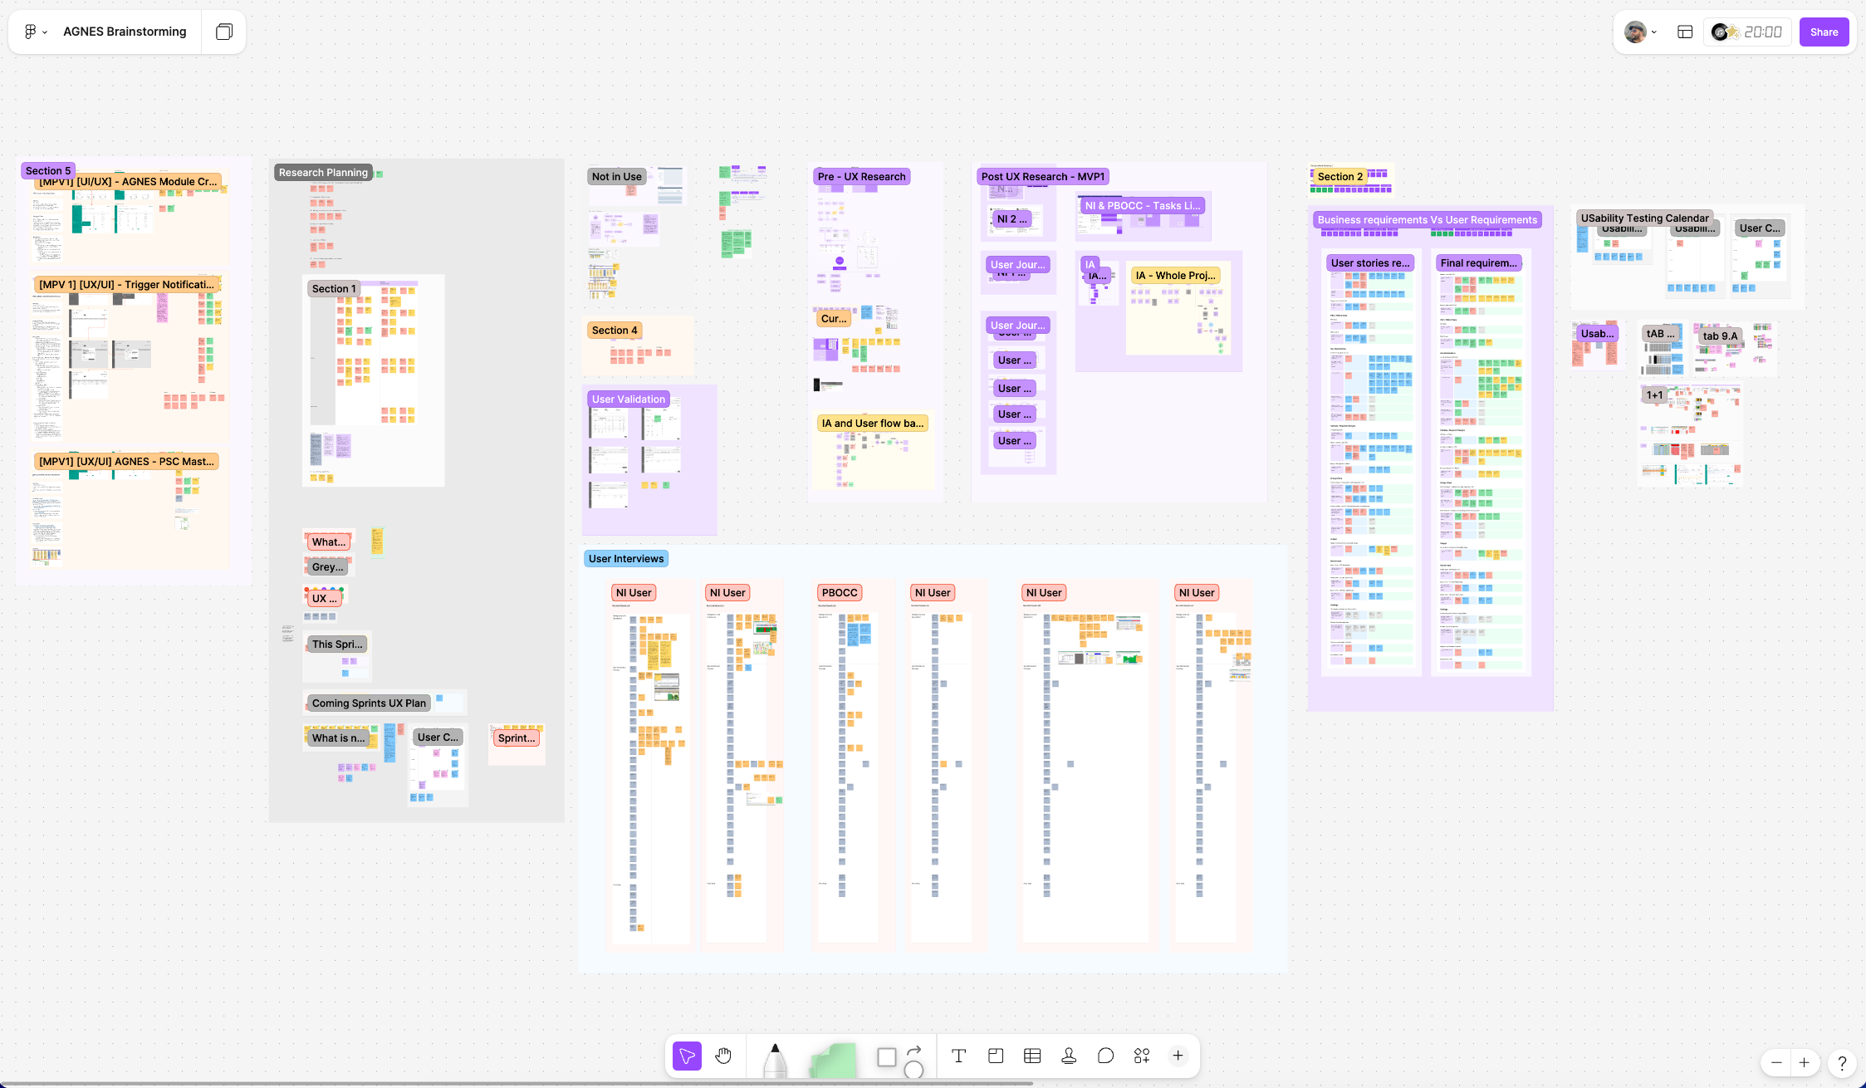Select the Not in Use section label
The height and width of the screenshot is (1088, 1866).
tap(617, 177)
